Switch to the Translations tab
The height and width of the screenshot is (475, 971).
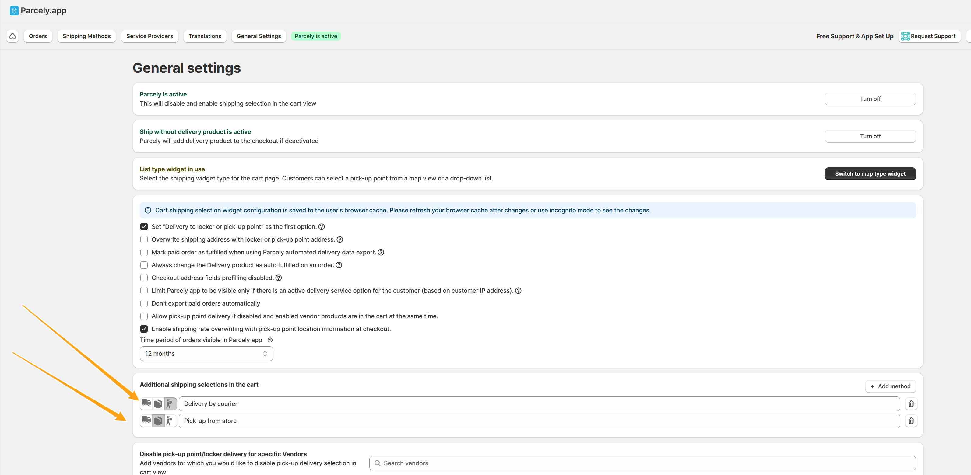coord(205,36)
